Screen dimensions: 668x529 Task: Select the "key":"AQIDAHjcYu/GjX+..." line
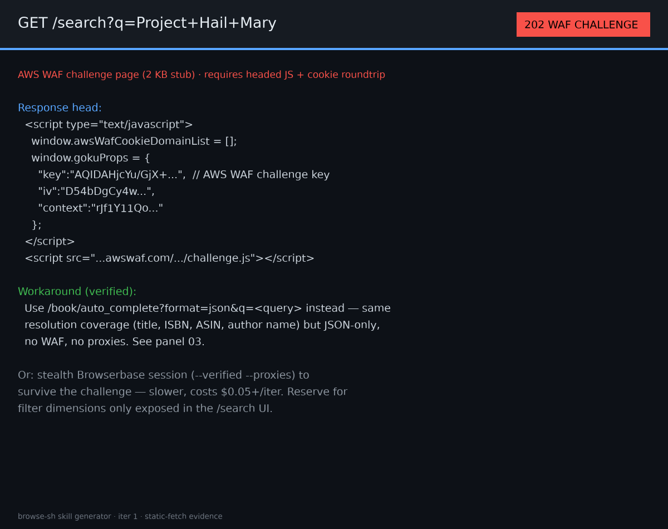tap(184, 174)
